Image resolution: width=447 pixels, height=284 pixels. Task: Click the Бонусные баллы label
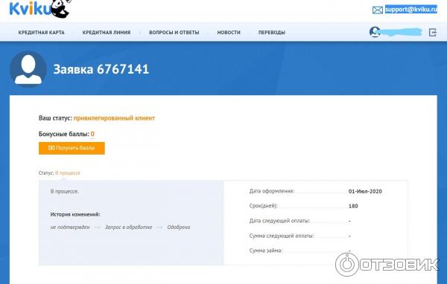pos(64,134)
